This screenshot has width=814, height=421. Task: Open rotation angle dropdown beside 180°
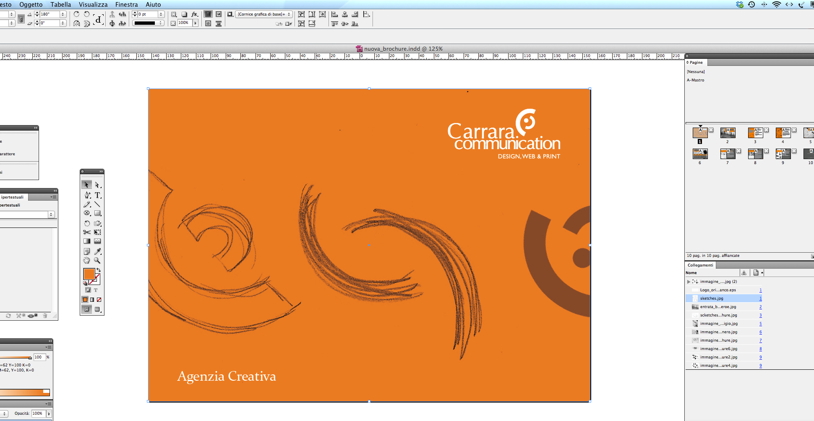pos(63,14)
